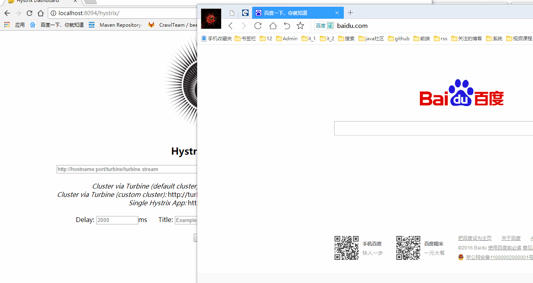Click the 百度糯米 QR code

tap(408, 248)
